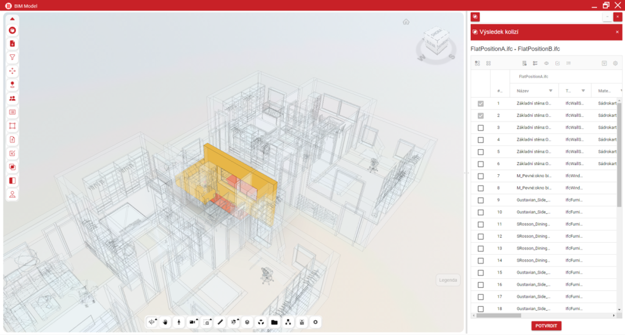Tick the checkbox for row 7 M_Pevné:okno

pos(480,176)
